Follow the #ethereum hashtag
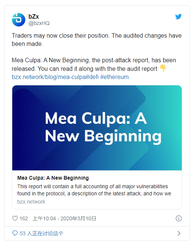The width and height of the screenshot is (194, 246). click(114, 77)
